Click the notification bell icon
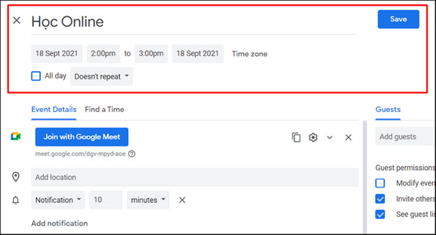 pos(16,200)
